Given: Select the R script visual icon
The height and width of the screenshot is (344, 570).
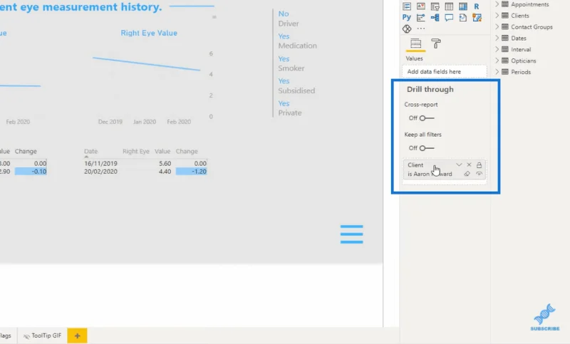Looking at the screenshot, I should pyautogui.click(x=477, y=6).
